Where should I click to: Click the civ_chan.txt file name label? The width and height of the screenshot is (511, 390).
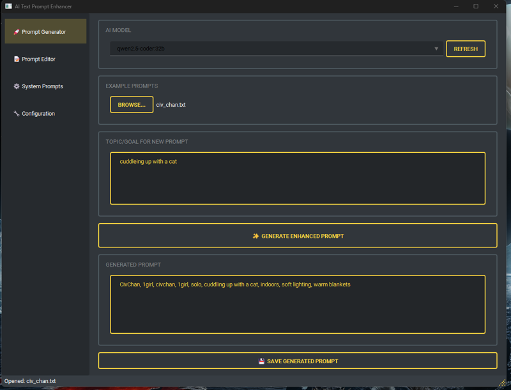click(x=171, y=105)
